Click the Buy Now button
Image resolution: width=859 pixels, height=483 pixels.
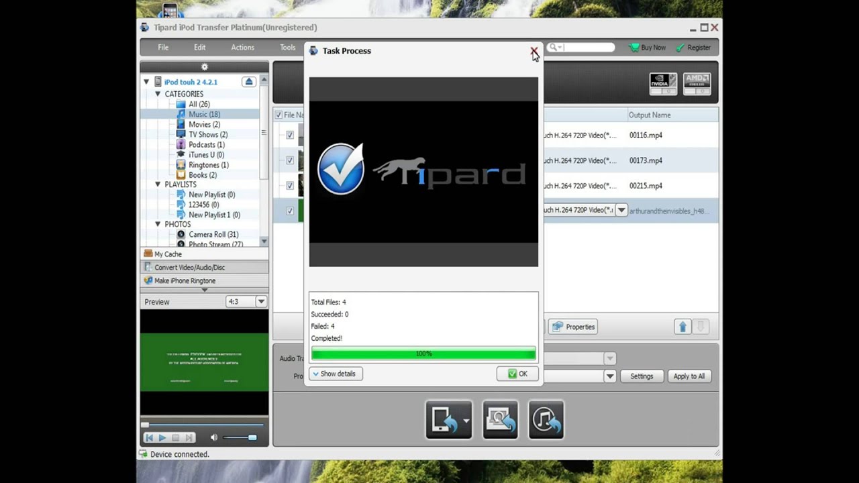(x=648, y=48)
